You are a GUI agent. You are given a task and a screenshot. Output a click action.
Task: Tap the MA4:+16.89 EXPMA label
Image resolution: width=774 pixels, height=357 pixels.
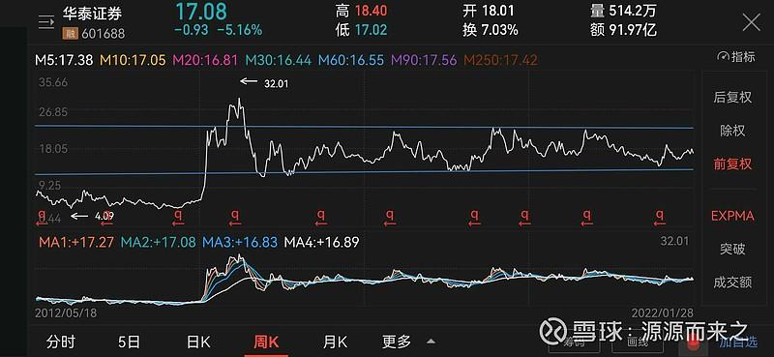(x=321, y=242)
